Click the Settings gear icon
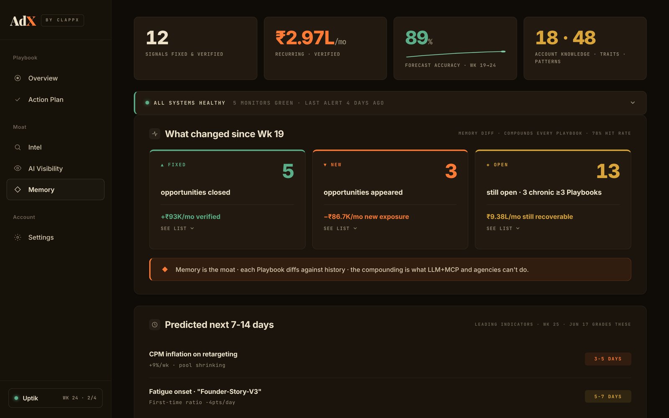 pos(18,237)
